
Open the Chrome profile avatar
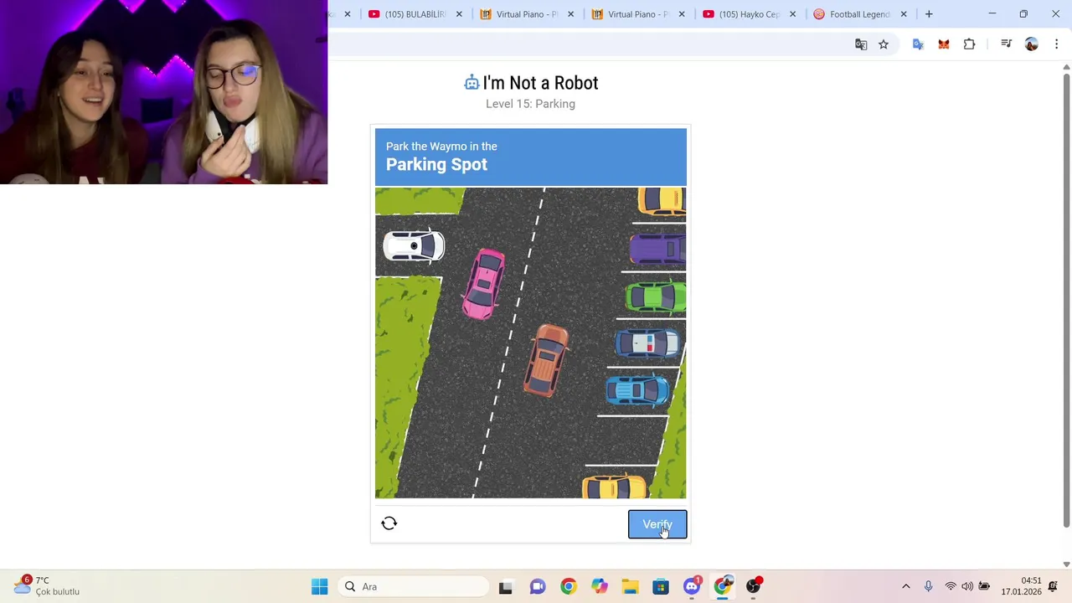click(1032, 44)
